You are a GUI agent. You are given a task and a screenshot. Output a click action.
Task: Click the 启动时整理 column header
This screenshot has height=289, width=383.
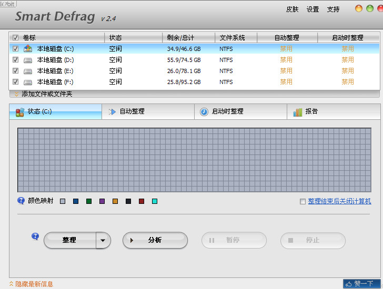348,37
